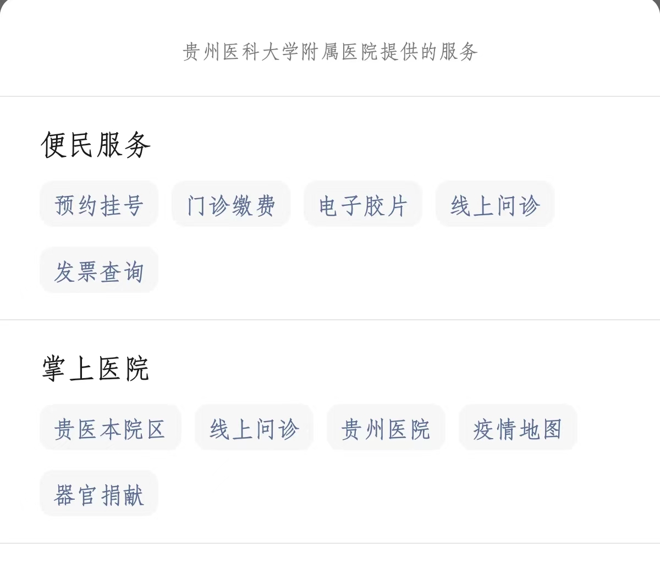The width and height of the screenshot is (660, 568).
Task: Click the 便民服务 section heading
Action: [x=95, y=144]
